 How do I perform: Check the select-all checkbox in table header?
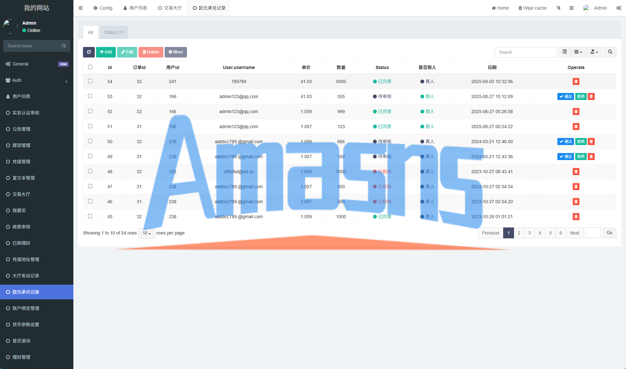(x=90, y=67)
